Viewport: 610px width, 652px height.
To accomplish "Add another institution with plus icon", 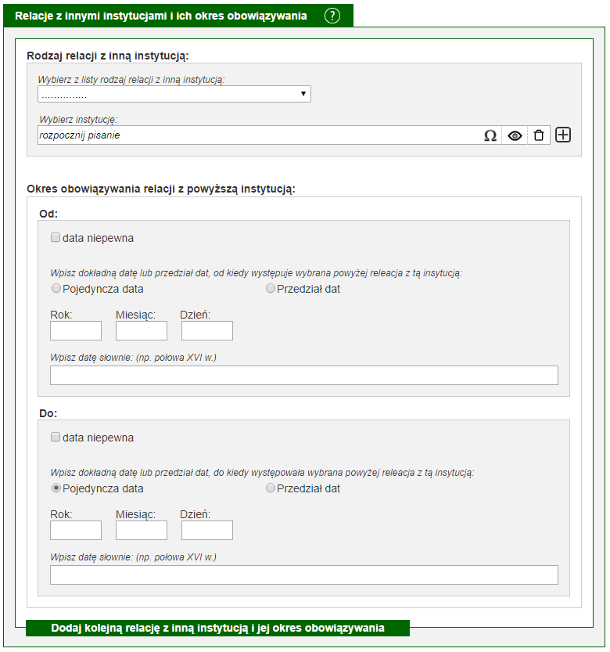I will [x=563, y=135].
